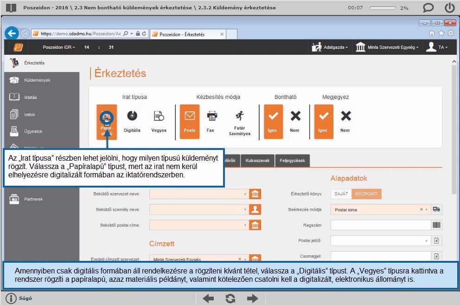Click the institution icon beside Beküldő postai címe
The width and height of the screenshot is (460, 305).
click(255, 225)
